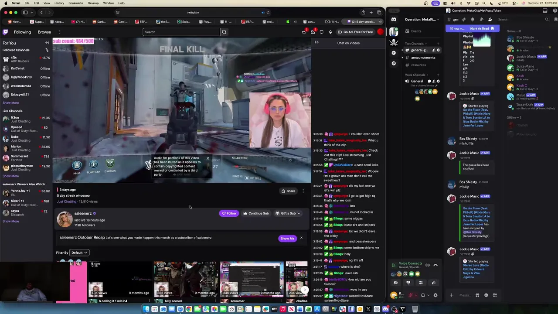This screenshot has width=558, height=314.
Task: Share your screen in Discord
Action: 408,283
